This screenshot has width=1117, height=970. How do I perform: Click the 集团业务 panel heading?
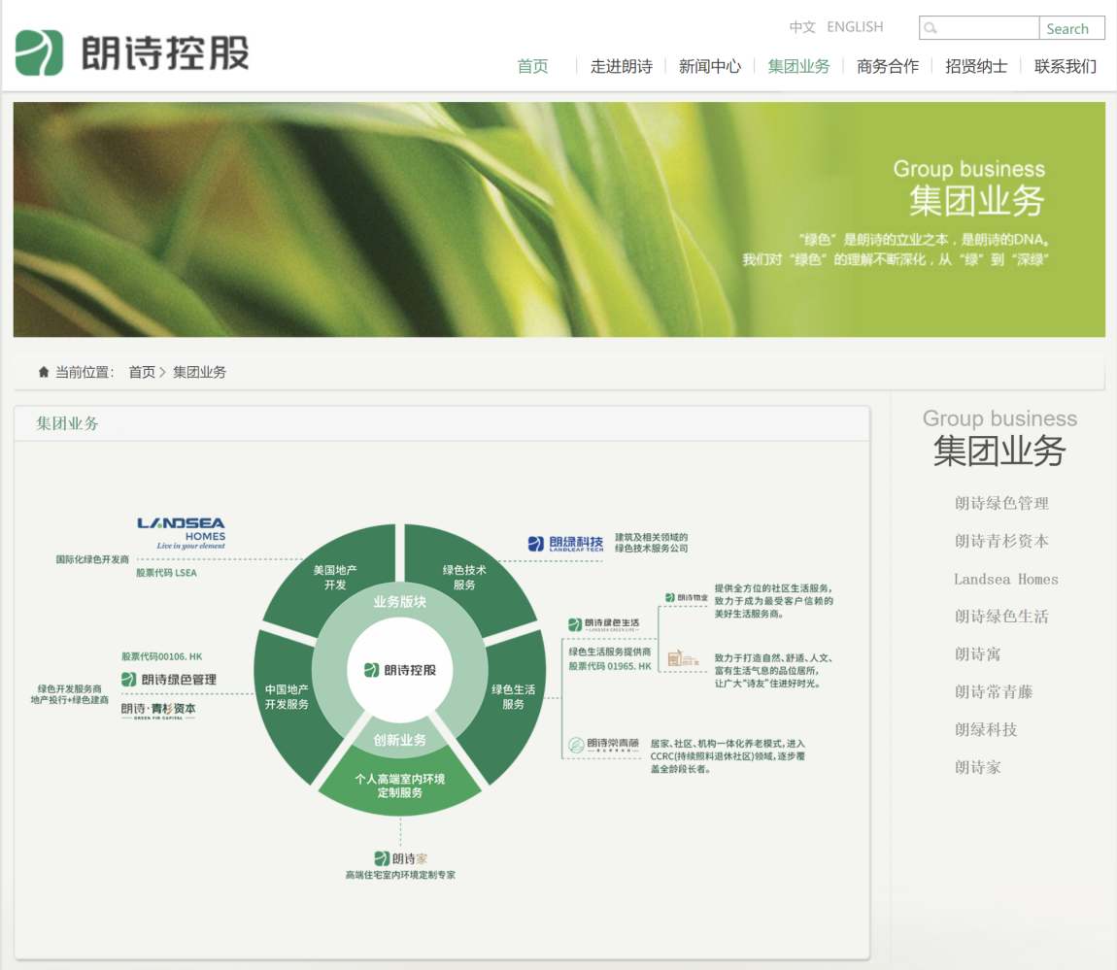(67, 423)
